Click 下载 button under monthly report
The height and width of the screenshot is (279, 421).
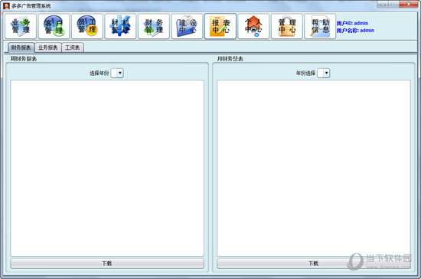[313, 263]
